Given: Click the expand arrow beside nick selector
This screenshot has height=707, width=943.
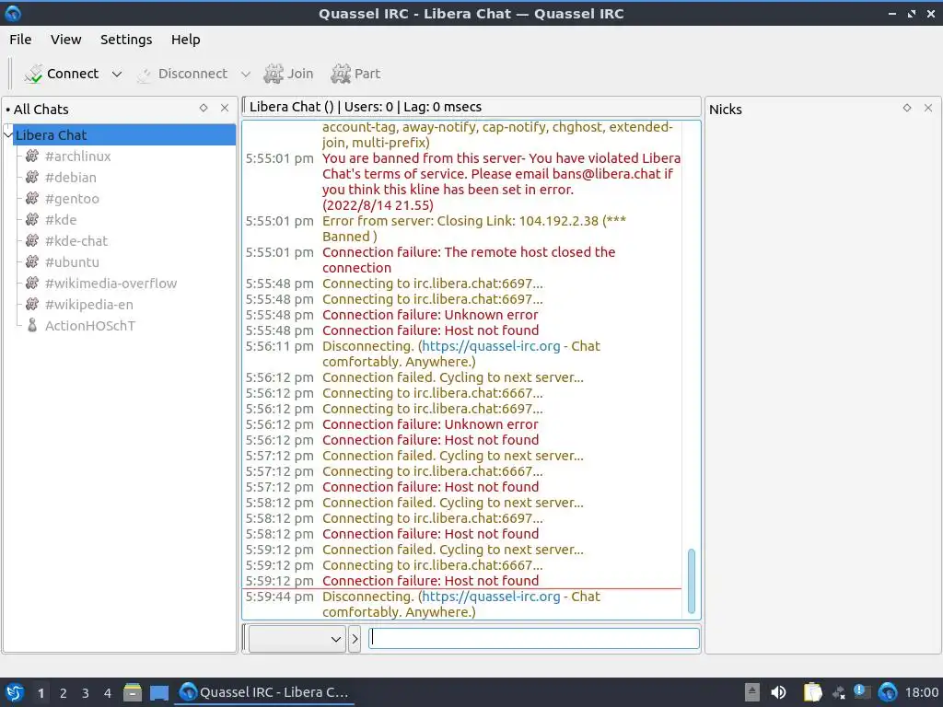Looking at the screenshot, I should point(355,639).
